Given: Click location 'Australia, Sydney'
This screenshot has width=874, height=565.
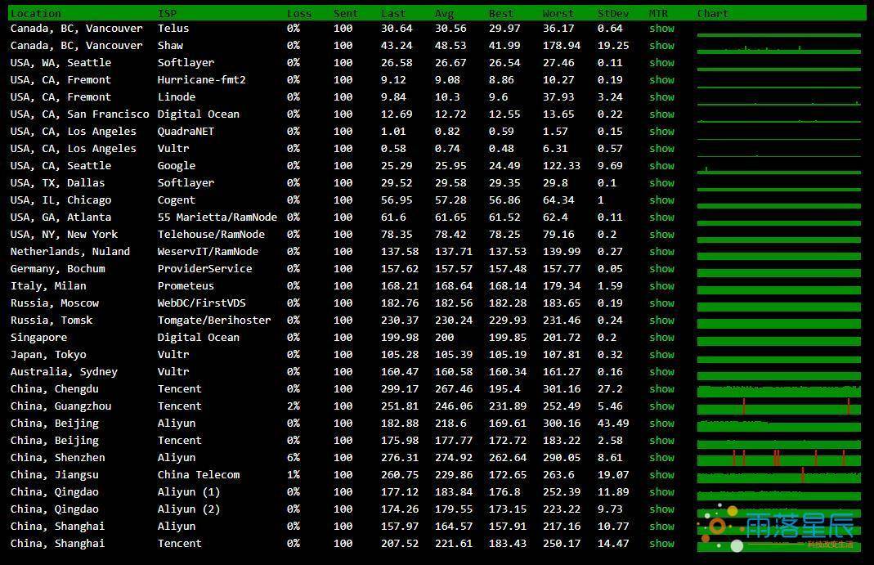Looking at the screenshot, I should tap(64, 372).
